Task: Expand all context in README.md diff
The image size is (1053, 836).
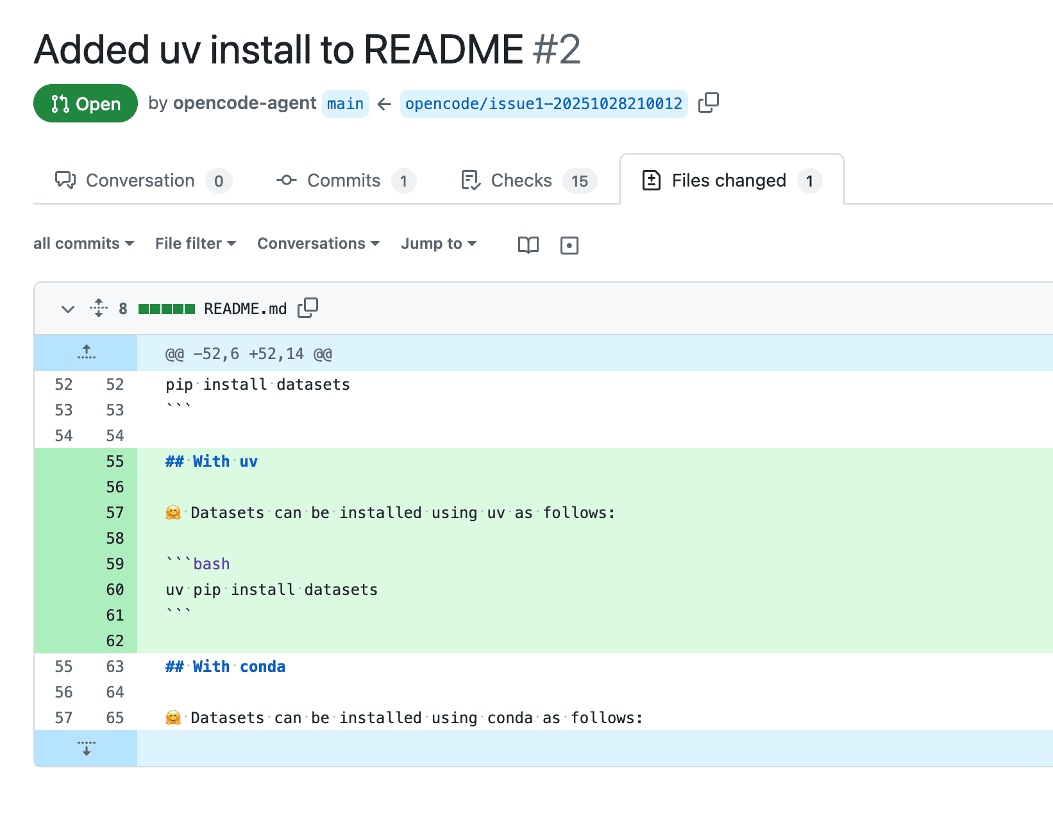Action: [99, 308]
